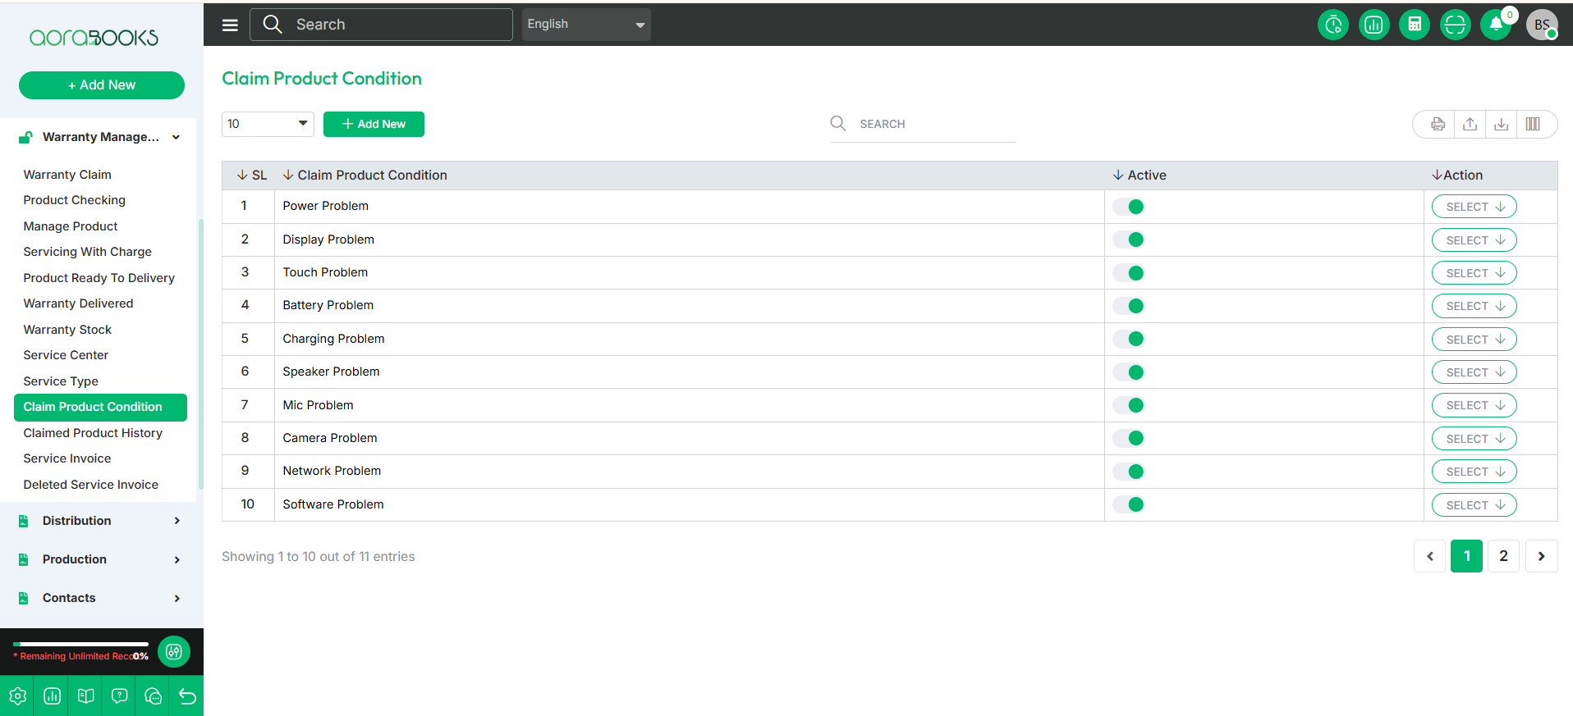
Task: Open the calculator icon in top bar
Action: click(1414, 25)
